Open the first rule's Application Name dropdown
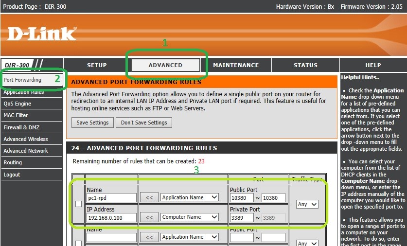This screenshot has height=246, width=407. pyautogui.click(x=190, y=197)
